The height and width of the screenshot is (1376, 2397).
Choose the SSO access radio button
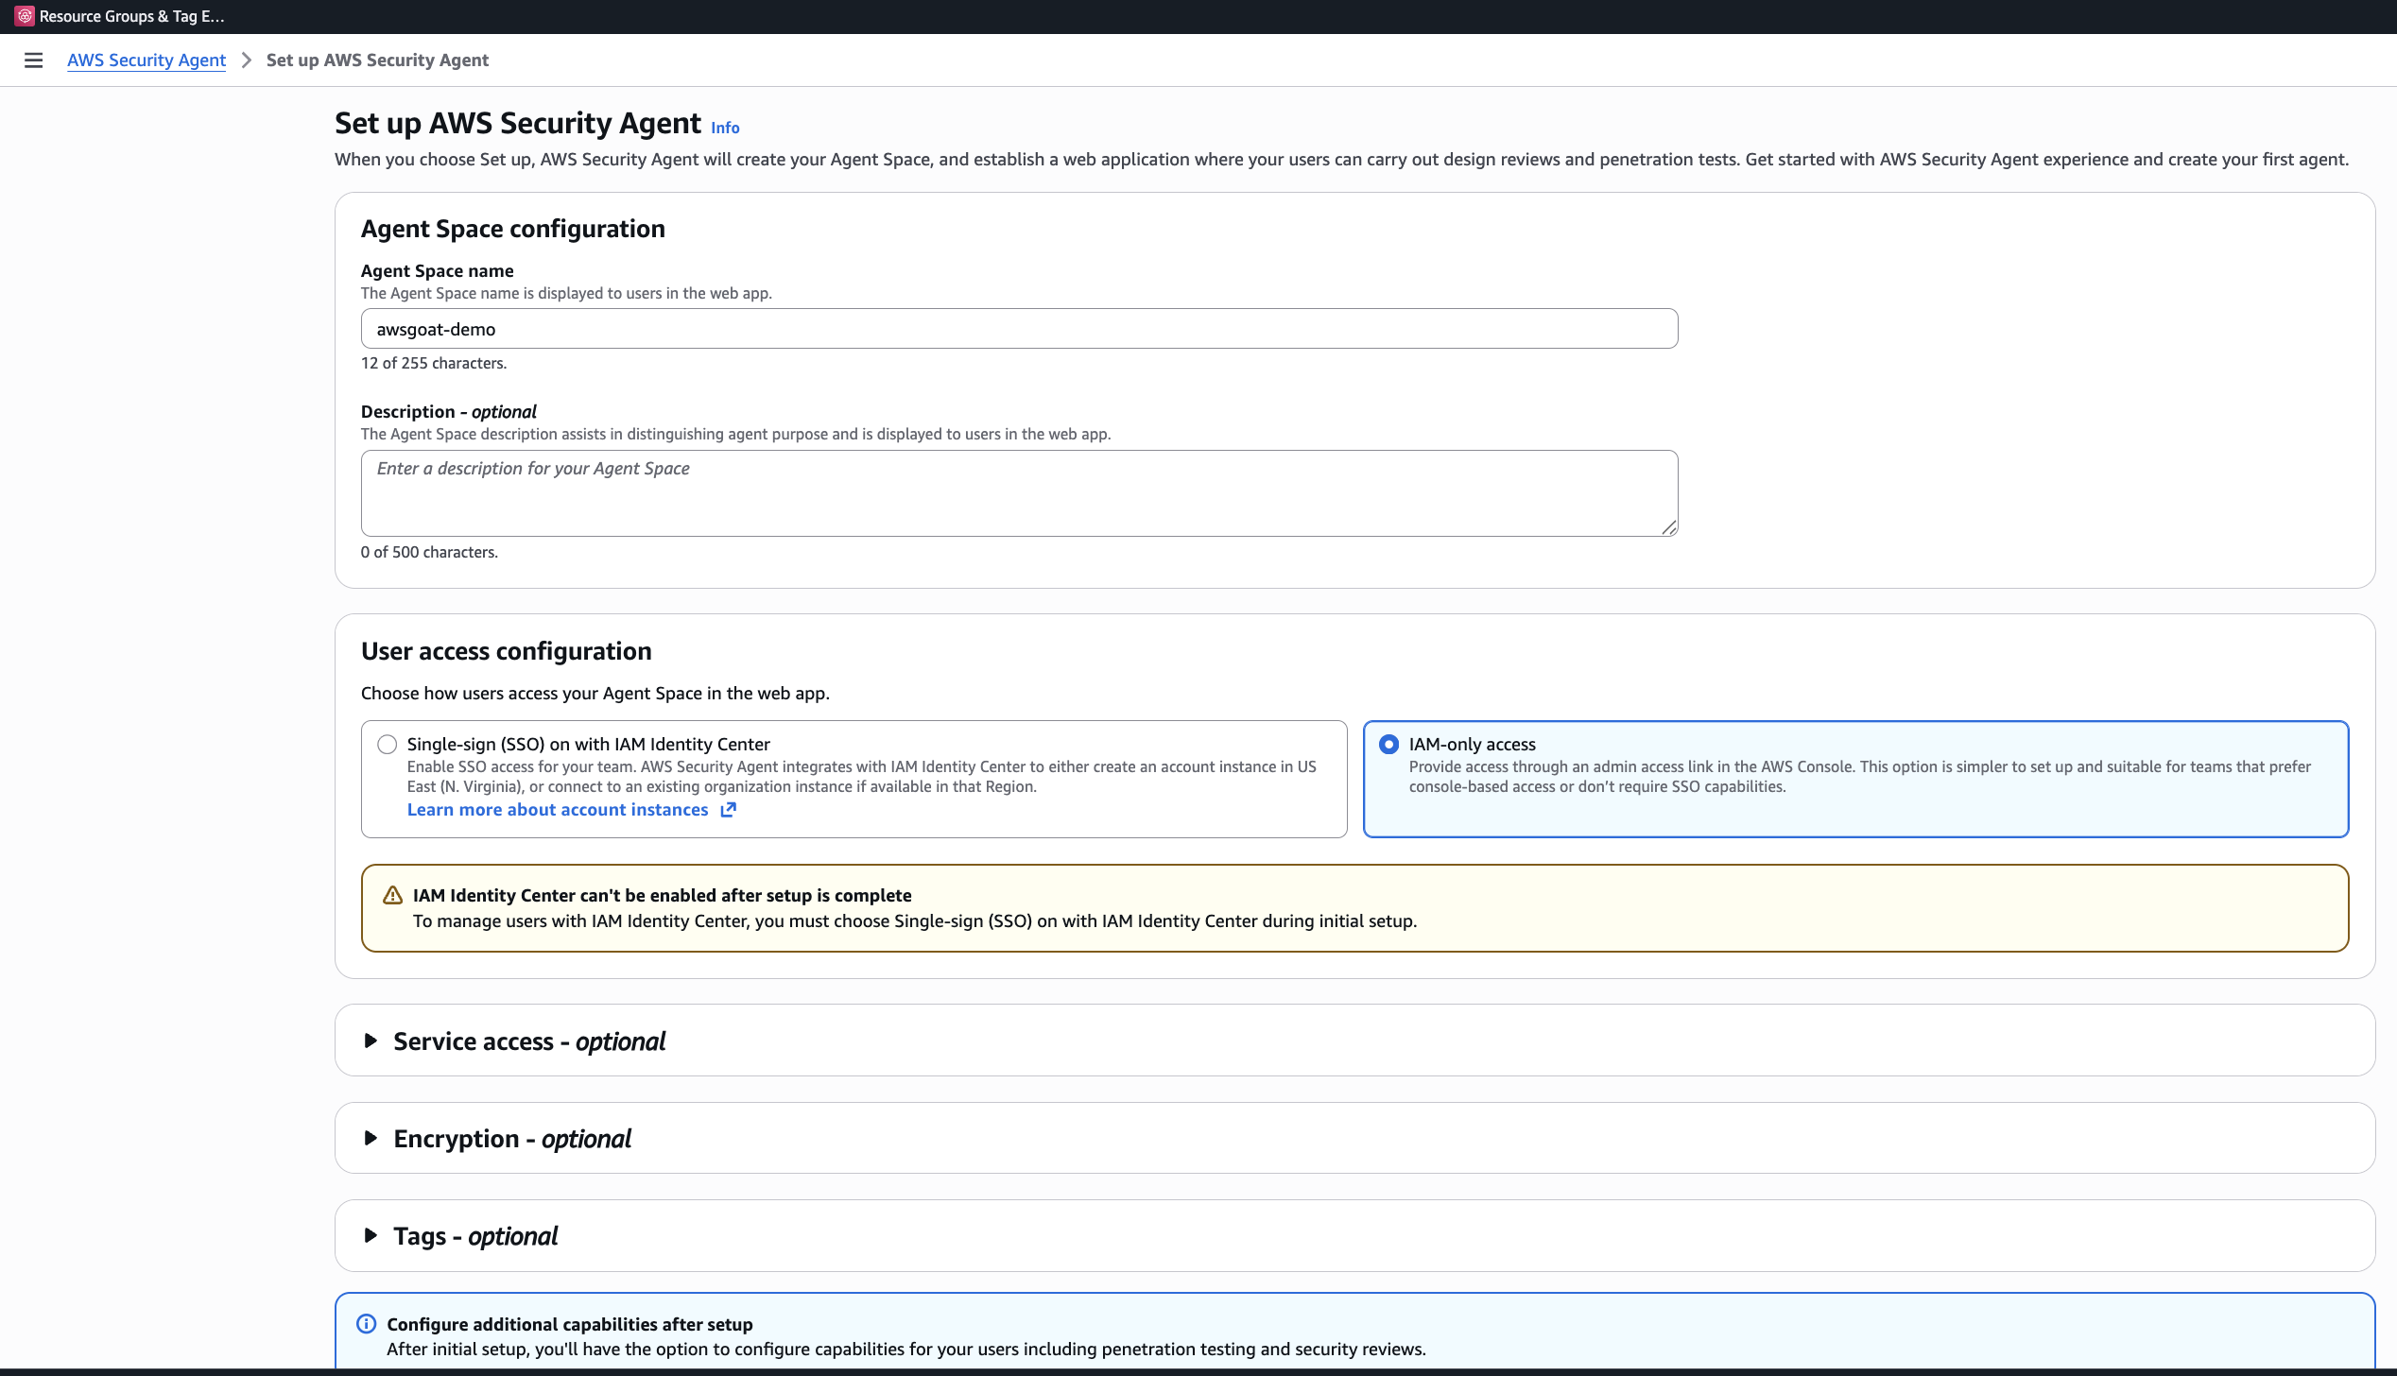coord(387,744)
